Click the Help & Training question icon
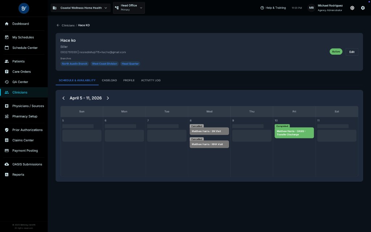This screenshot has height=232, width=371. click(x=262, y=8)
